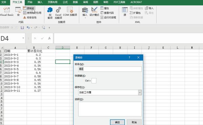The image size is (203, 125).
Task: Open the Macros (宏) list button
Action: 18,11
